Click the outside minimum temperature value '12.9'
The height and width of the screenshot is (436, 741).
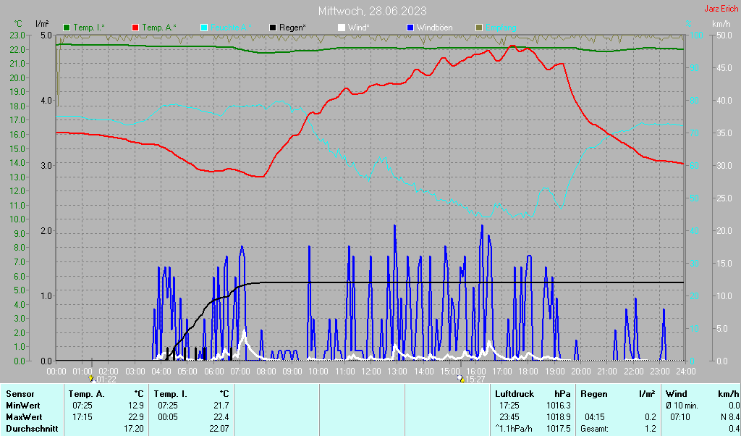coord(136,406)
